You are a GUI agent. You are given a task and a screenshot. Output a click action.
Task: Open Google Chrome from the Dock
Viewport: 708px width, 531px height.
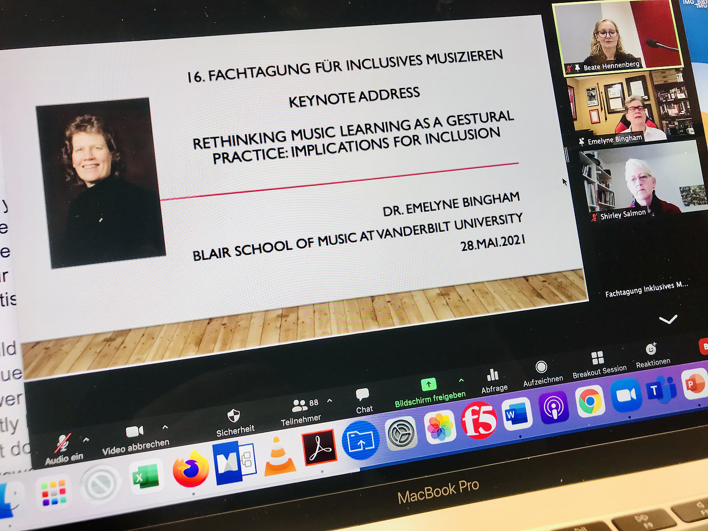[x=590, y=402]
